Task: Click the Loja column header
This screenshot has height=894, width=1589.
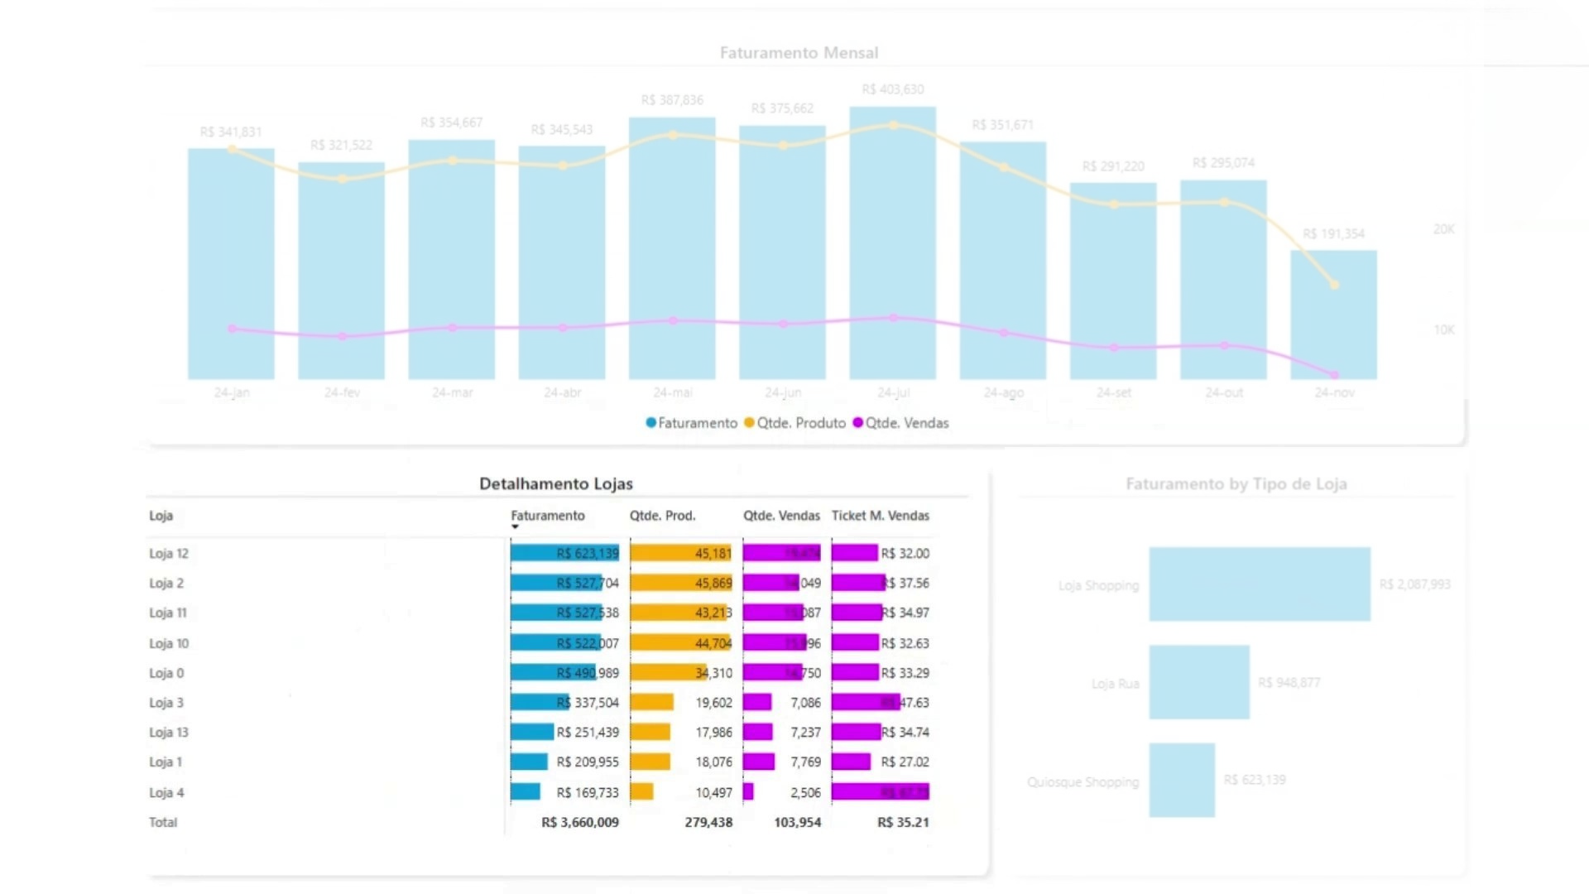Action: click(x=161, y=516)
